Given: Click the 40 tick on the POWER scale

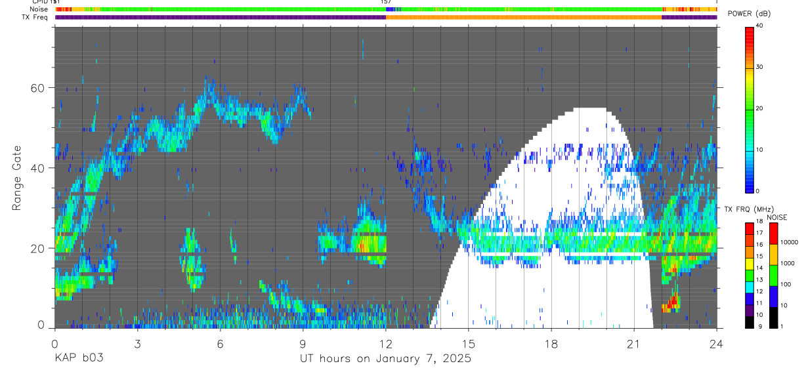Looking at the screenshot, I should point(759,26).
